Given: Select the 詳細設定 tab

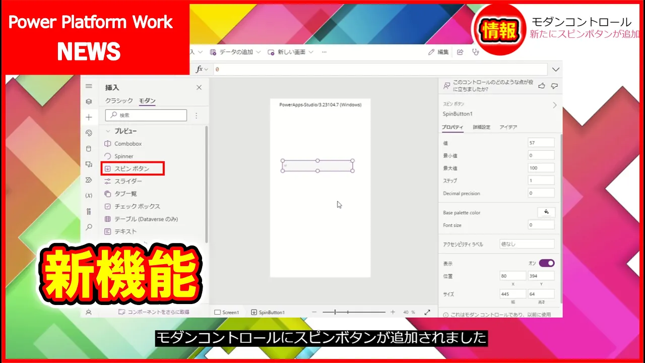Looking at the screenshot, I should coord(481,127).
